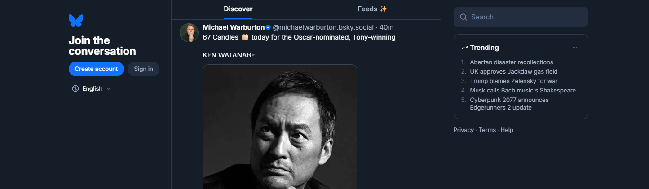649x189 pixels.
Task: Open Trump blames Zelensky for war topic
Action: pos(514,81)
